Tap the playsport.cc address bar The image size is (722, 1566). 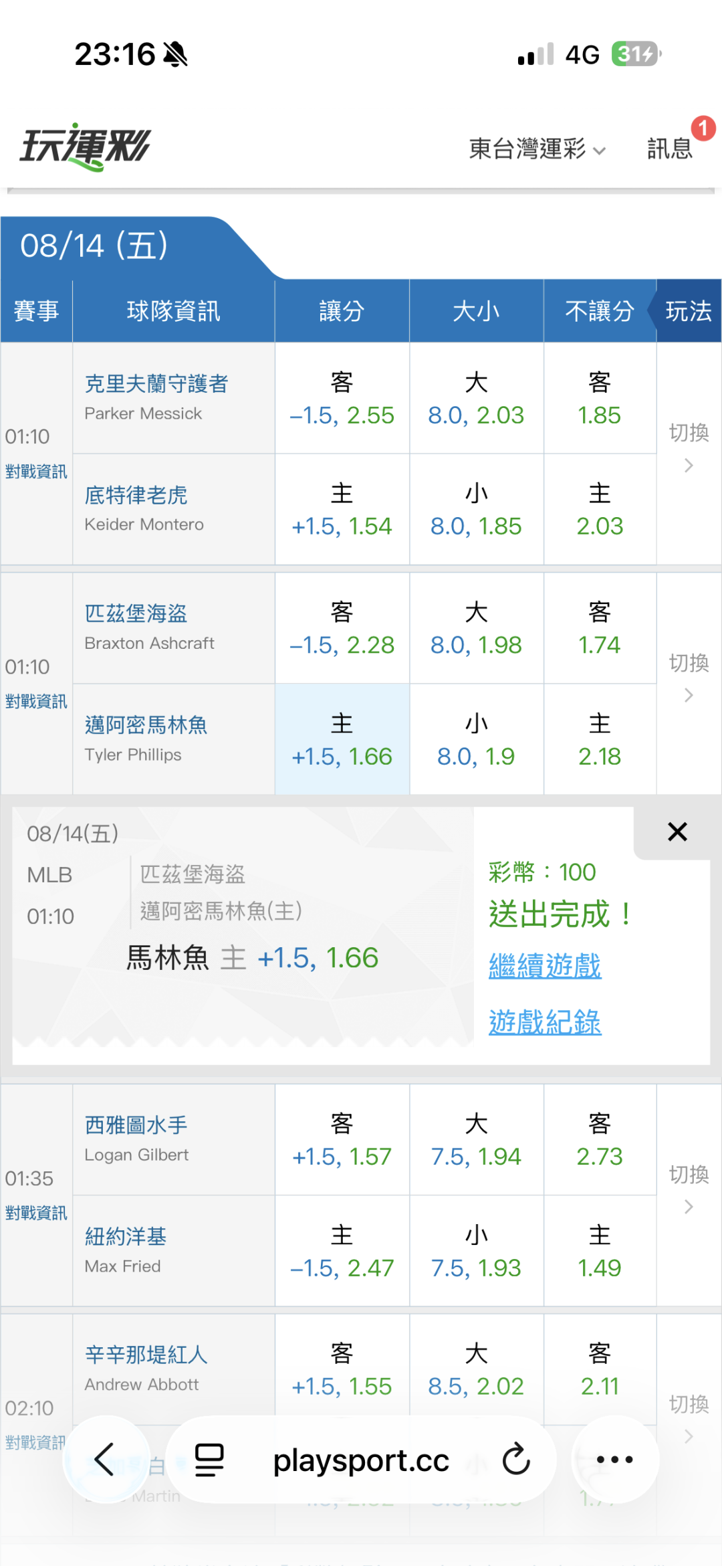pyautogui.click(x=361, y=1460)
